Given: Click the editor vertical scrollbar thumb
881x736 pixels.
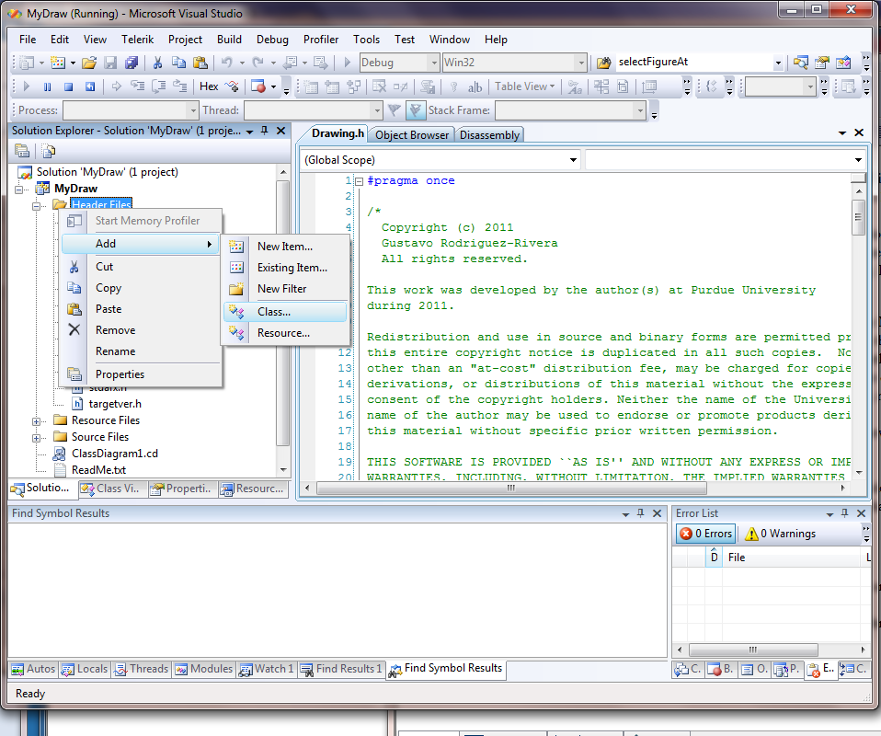Looking at the screenshot, I should tap(858, 217).
